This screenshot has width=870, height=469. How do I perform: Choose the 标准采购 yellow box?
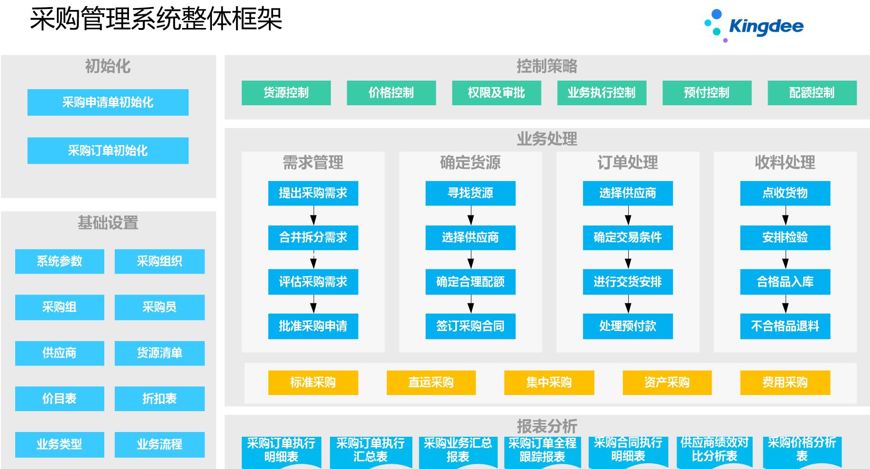[x=313, y=383]
